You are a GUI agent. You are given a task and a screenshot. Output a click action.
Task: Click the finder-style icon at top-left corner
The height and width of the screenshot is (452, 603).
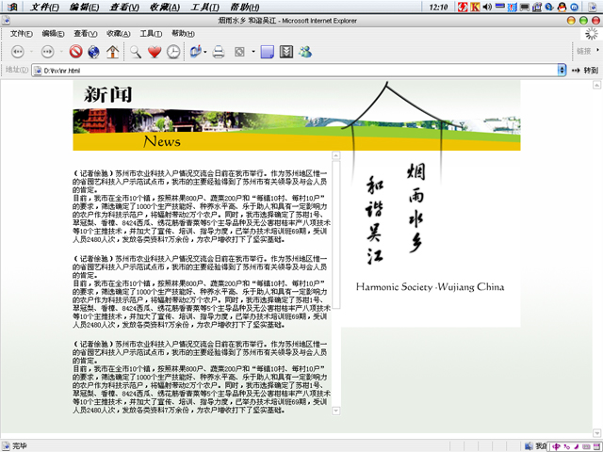coord(12,7)
